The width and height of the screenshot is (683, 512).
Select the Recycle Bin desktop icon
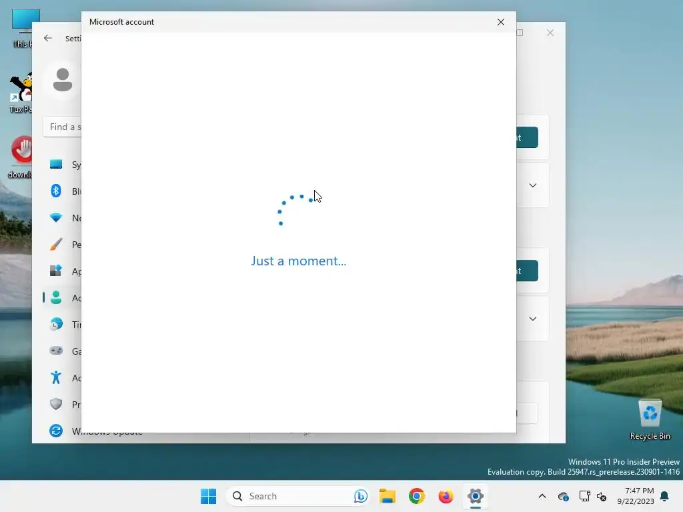pos(650,420)
